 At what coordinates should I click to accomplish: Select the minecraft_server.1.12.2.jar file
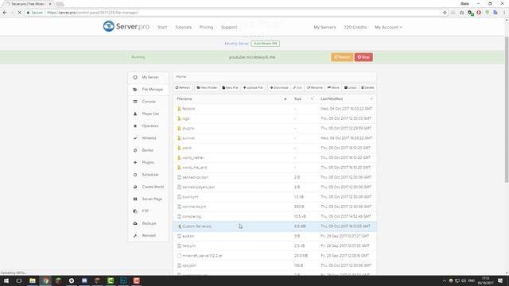coord(202,256)
